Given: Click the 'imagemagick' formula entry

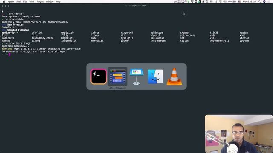Looking at the screenshot, I should coord(69,41).
